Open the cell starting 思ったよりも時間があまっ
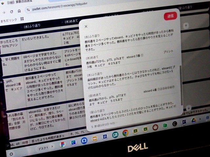Image resolution: width=210 pixels, height=157 pixels. pyautogui.click(x=50, y=138)
